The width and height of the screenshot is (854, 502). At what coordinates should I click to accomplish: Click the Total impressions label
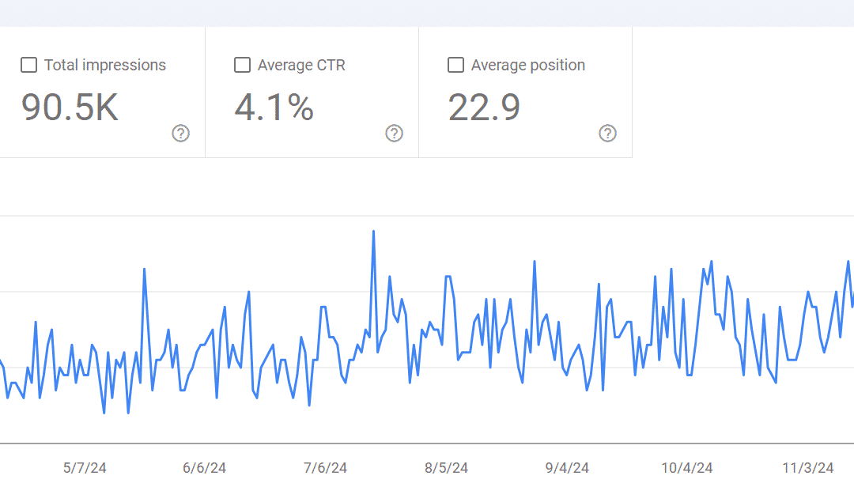[x=105, y=66]
